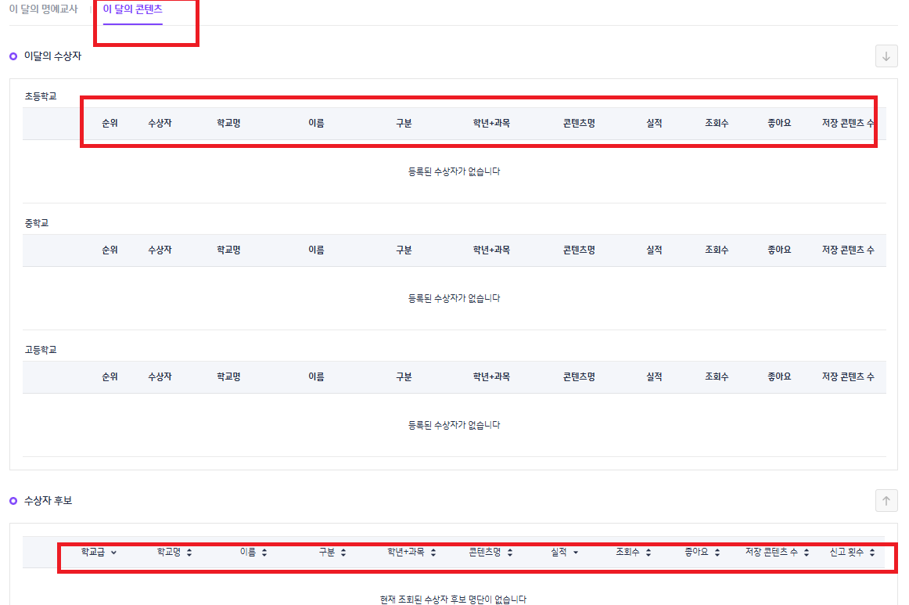Image resolution: width=909 pixels, height=605 pixels.
Task: Click the 좋아요 header in 고등학교 table
Action: [x=779, y=377]
